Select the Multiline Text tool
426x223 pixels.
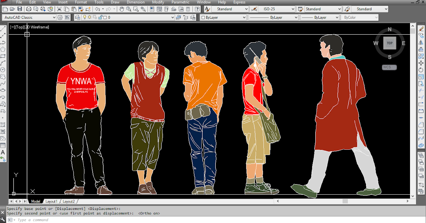tap(3, 152)
